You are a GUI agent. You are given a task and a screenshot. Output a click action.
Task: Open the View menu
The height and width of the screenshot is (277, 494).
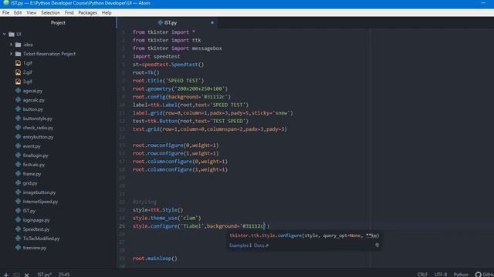[x=32, y=12]
